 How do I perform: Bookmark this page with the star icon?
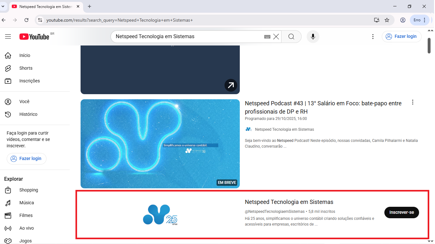tap(387, 20)
